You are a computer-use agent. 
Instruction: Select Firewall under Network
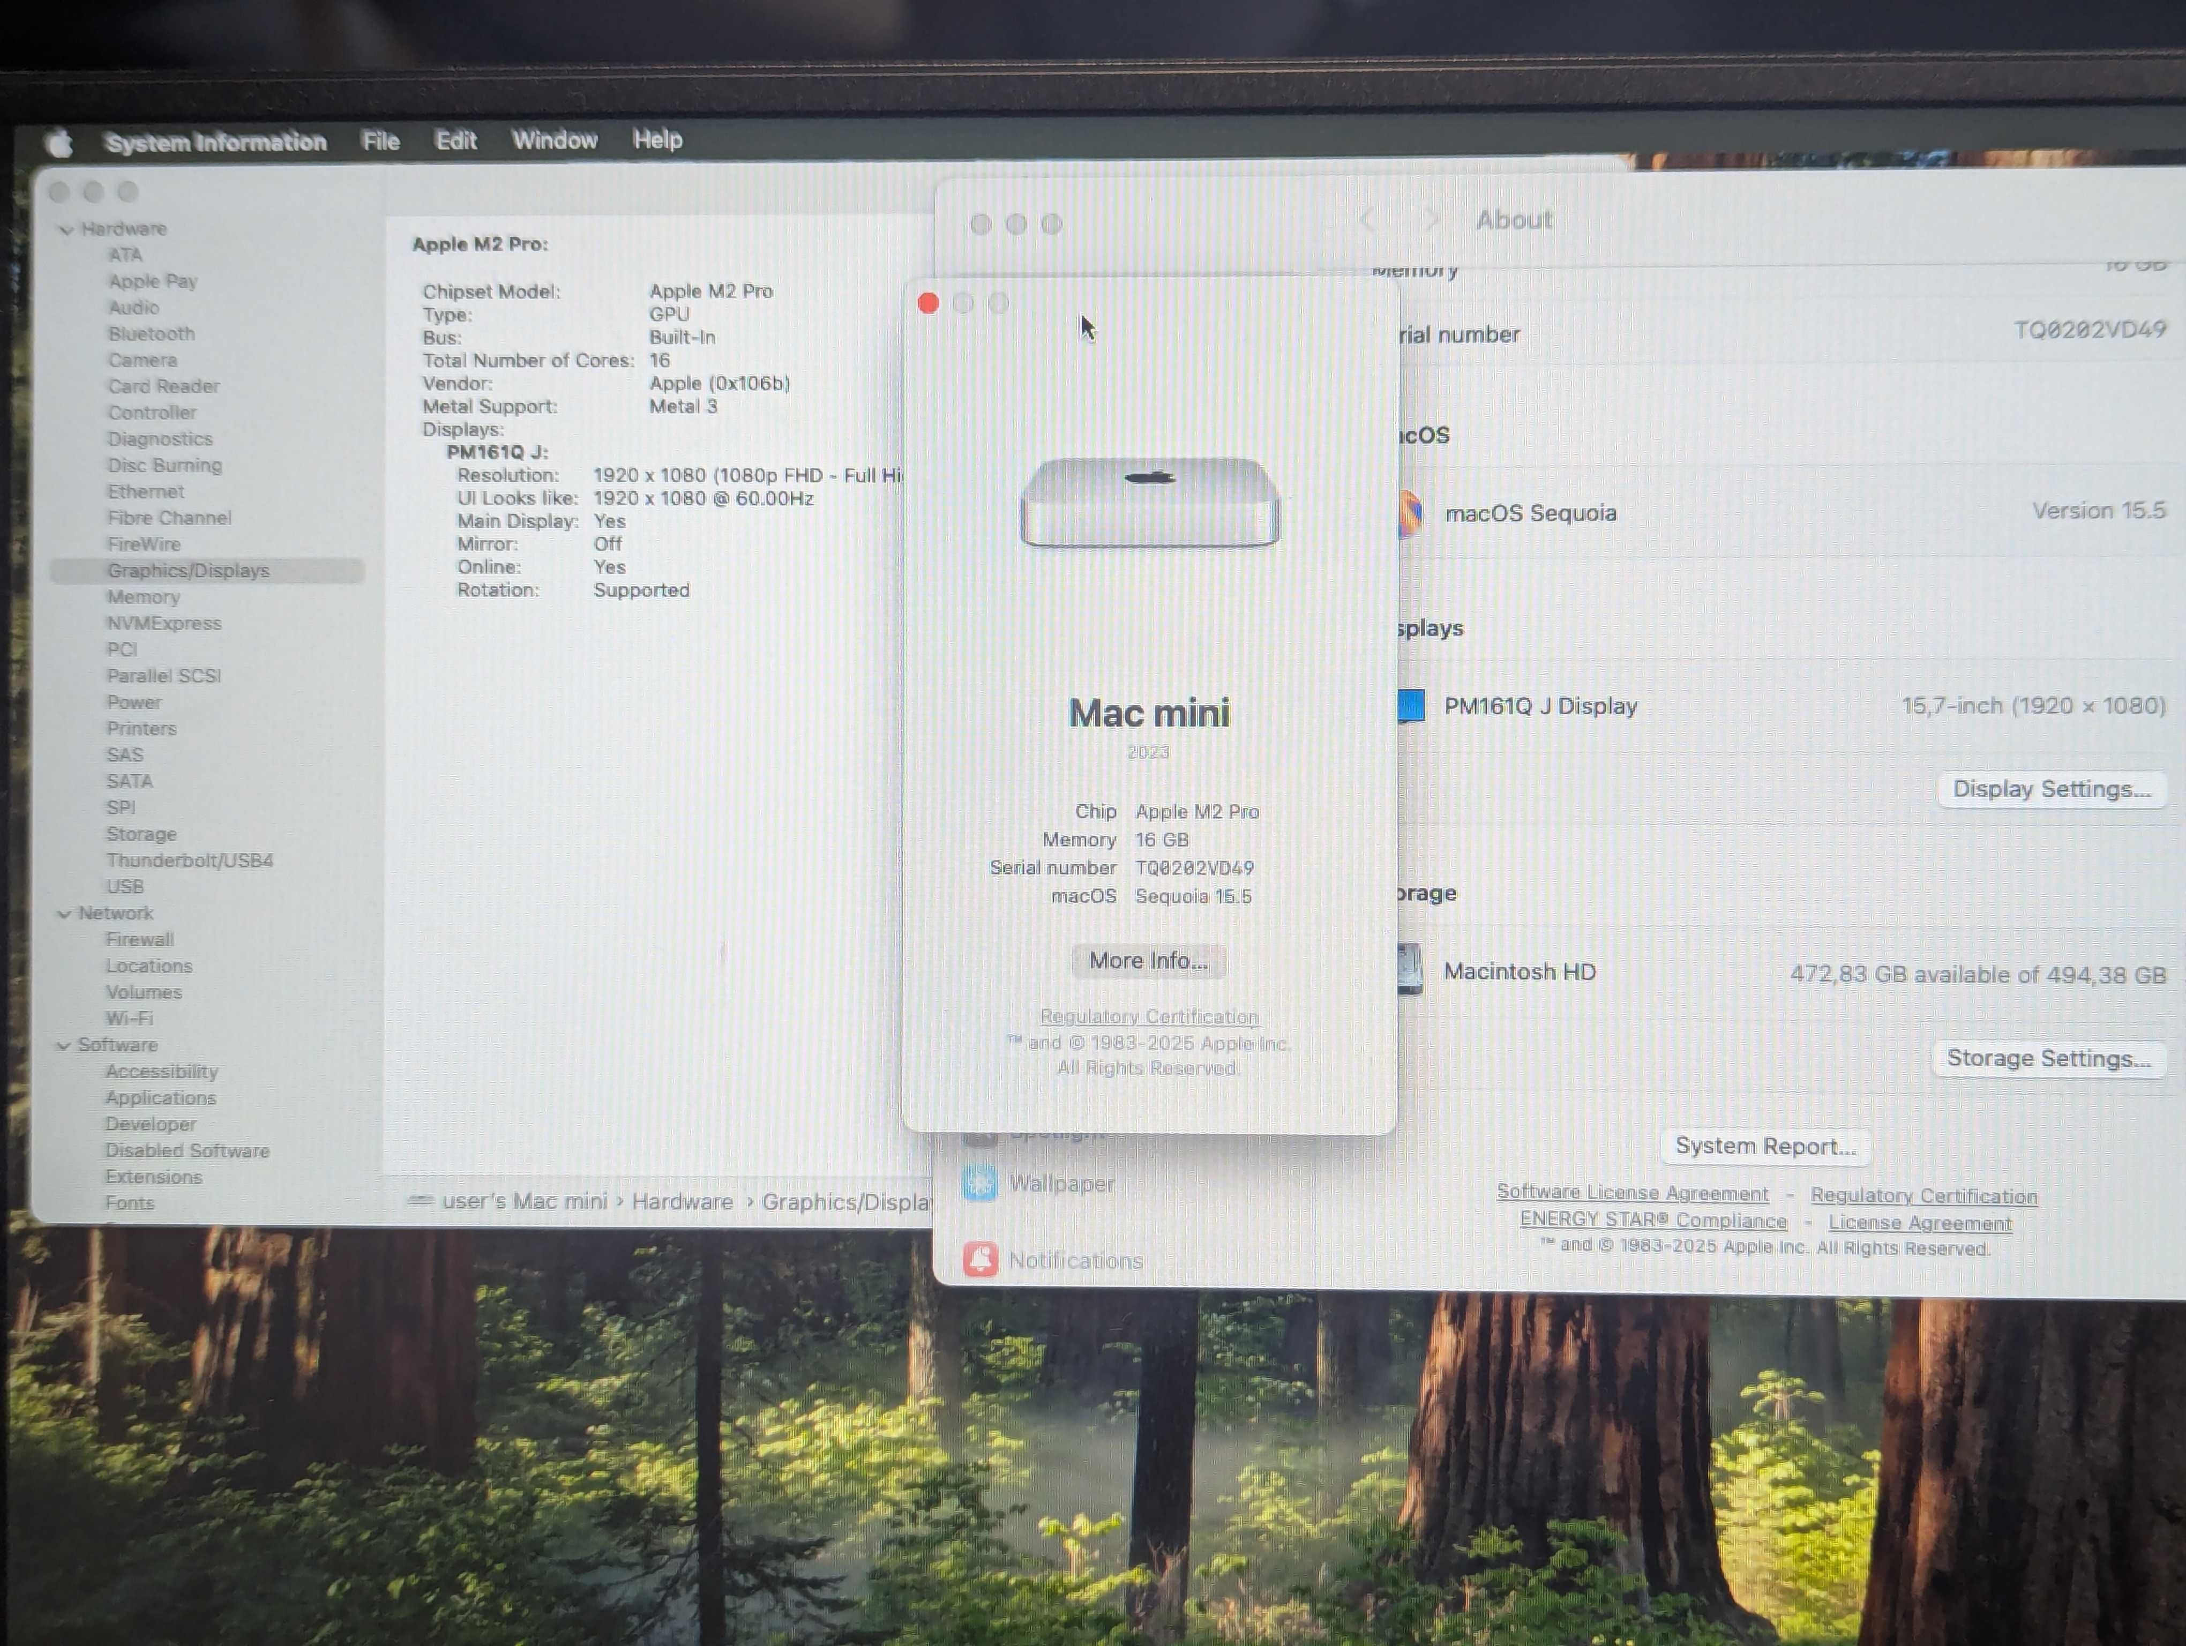139,940
